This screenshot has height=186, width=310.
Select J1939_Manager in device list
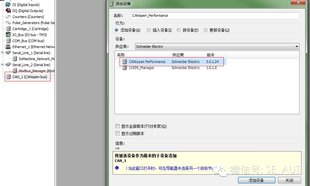pos(142,68)
